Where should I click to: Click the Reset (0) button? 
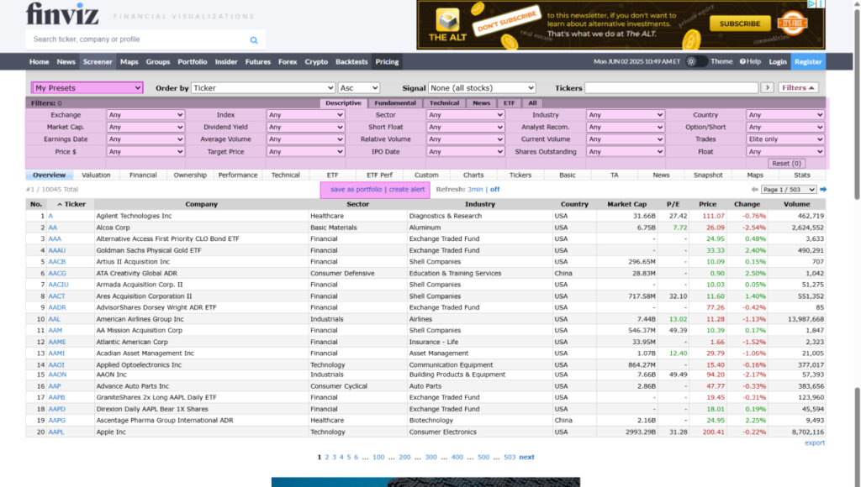pos(786,164)
